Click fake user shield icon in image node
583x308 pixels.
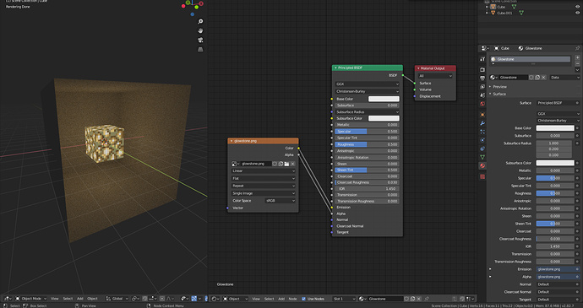[x=275, y=164]
